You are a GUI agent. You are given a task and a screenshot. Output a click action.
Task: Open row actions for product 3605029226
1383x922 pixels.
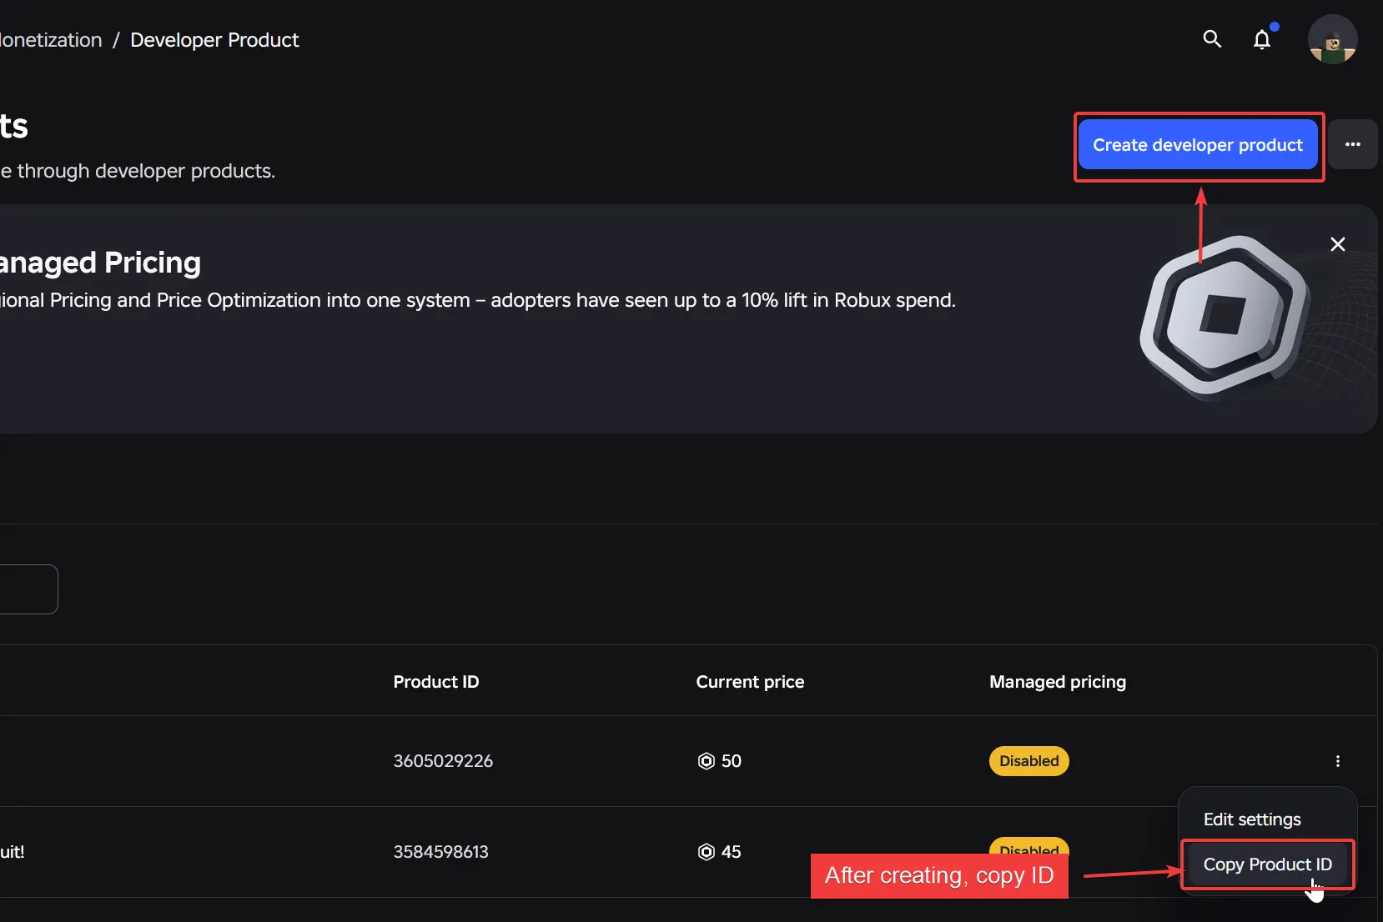point(1338,761)
